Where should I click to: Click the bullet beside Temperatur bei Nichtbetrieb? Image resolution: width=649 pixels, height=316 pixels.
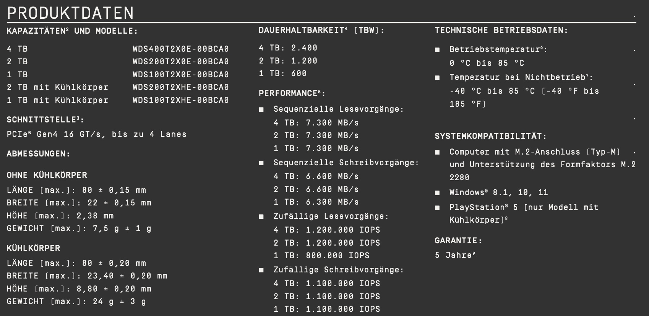[437, 78]
